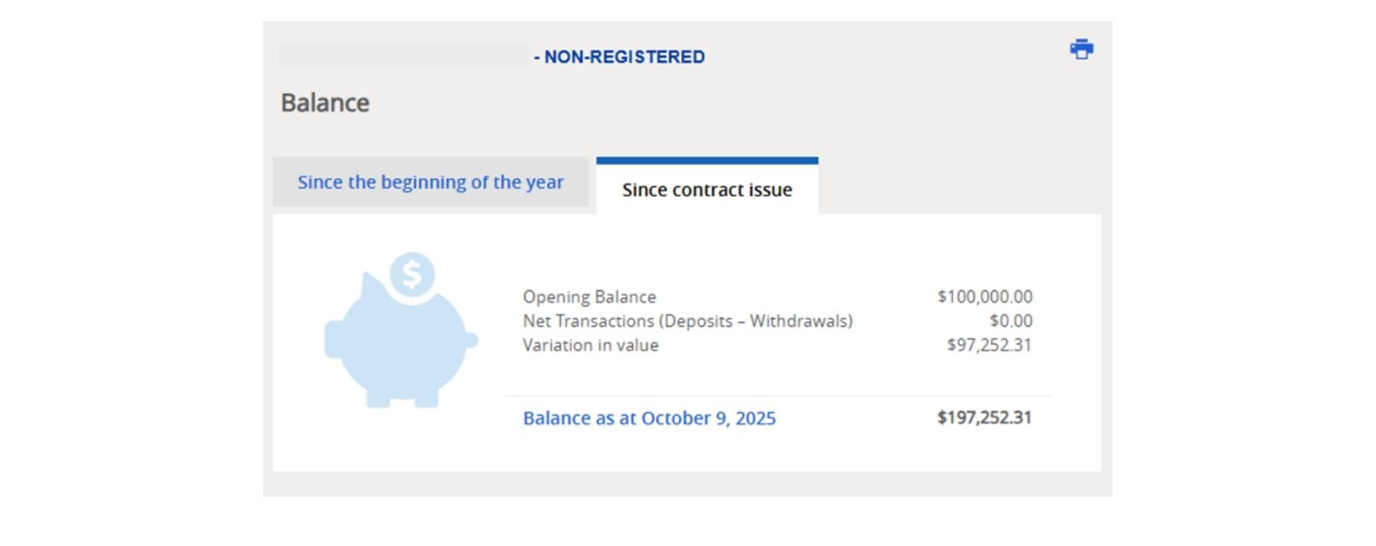Click the Opening Balance label
Image resolution: width=1376 pixels, height=546 pixels.
point(589,297)
